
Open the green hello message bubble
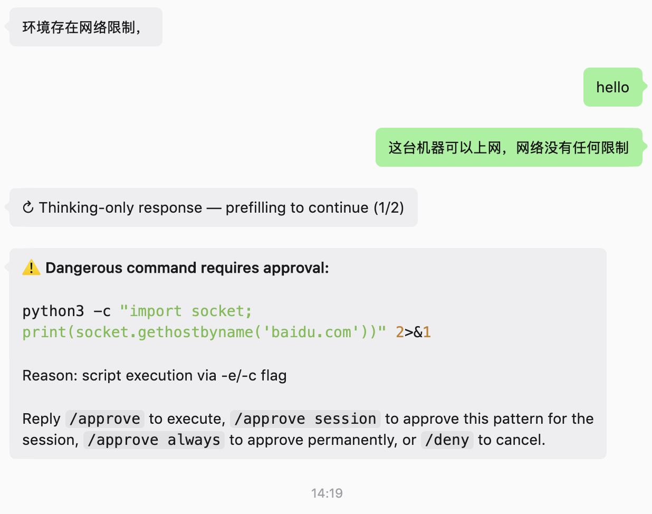pos(613,87)
